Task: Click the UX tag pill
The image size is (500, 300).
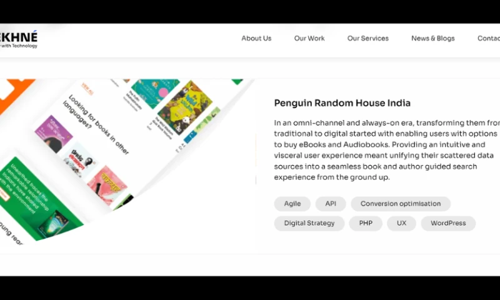Action: [x=401, y=223]
